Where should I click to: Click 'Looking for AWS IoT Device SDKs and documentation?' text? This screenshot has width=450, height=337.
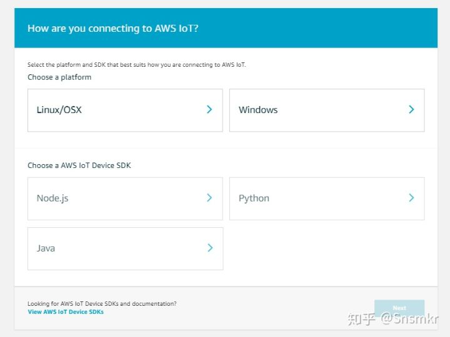click(x=102, y=303)
